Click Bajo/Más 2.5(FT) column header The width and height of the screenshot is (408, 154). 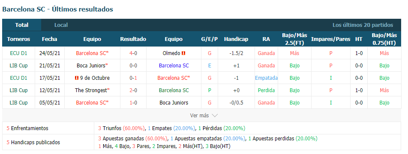pos(294,39)
